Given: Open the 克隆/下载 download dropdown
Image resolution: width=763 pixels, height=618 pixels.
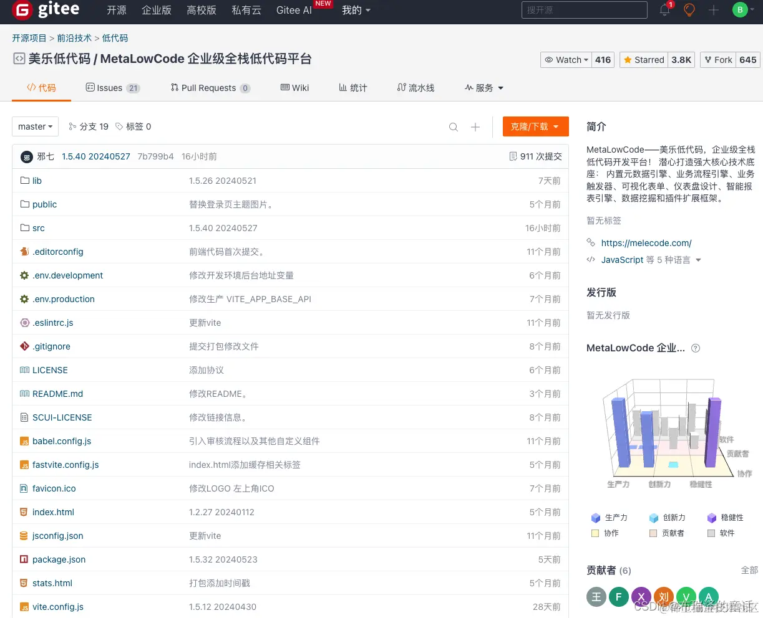Looking at the screenshot, I should 535,126.
